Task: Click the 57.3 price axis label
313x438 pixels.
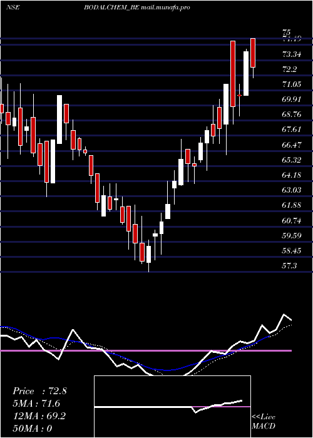Action: pyautogui.click(x=290, y=266)
